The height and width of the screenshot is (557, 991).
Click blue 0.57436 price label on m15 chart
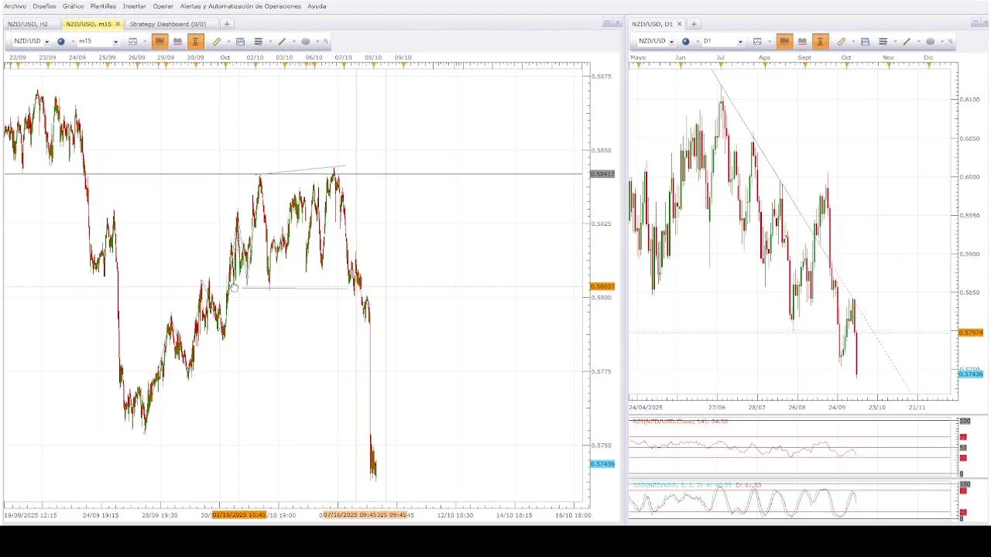pos(602,464)
